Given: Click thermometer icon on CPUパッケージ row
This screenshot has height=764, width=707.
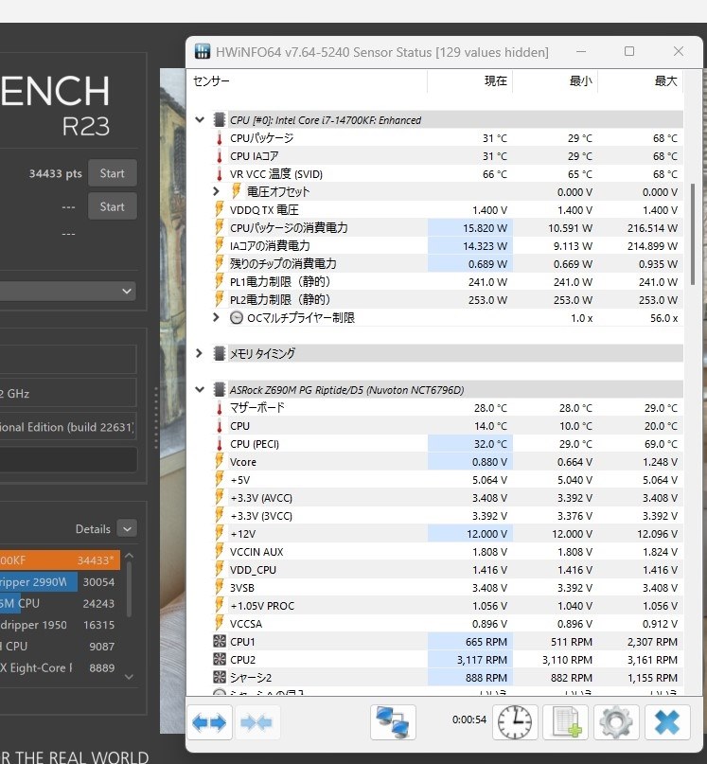Looking at the screenshot, I should (220, 138).
